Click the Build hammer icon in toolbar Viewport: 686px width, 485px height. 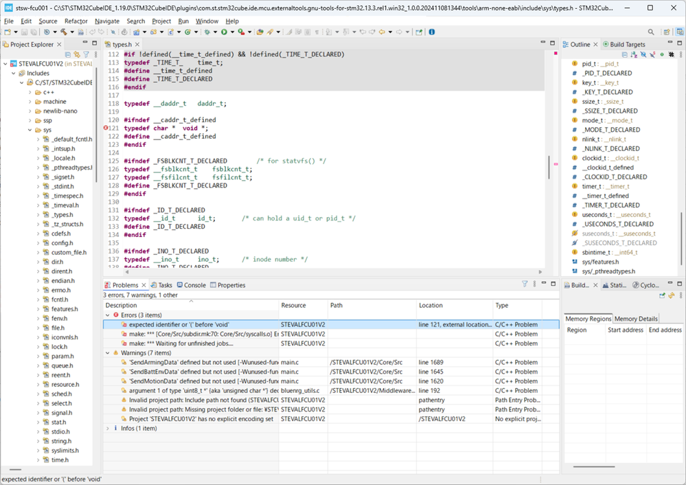(x=64, y=32)
